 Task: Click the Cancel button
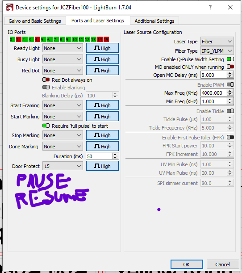(222, 265)
